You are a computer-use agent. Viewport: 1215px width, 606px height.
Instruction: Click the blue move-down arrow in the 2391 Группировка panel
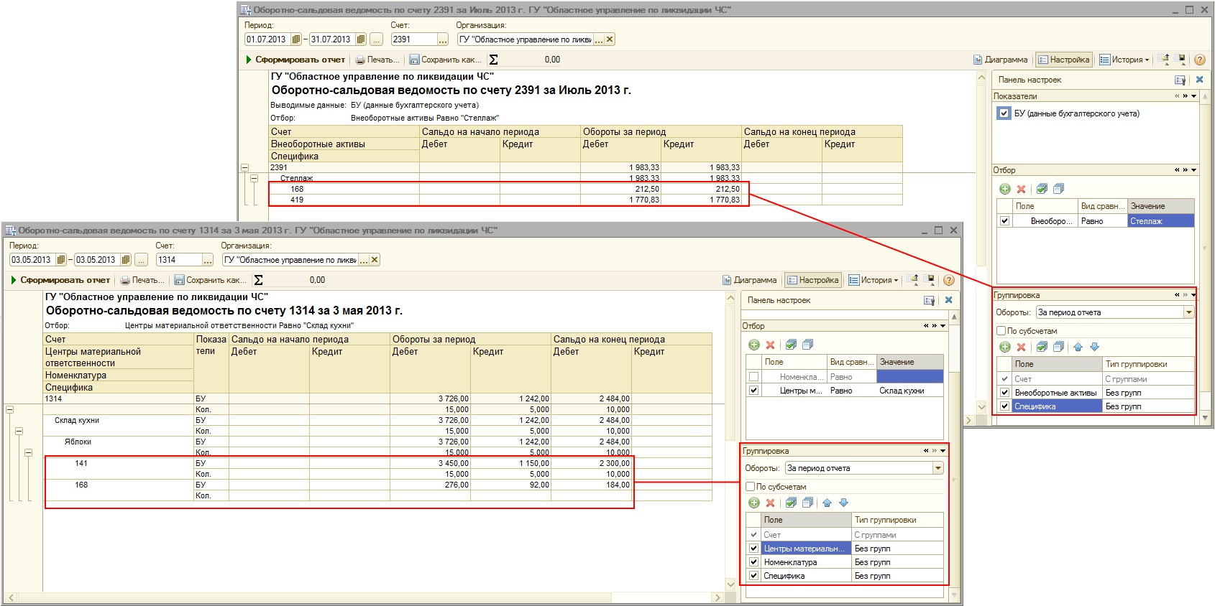tap(1094, 347)
